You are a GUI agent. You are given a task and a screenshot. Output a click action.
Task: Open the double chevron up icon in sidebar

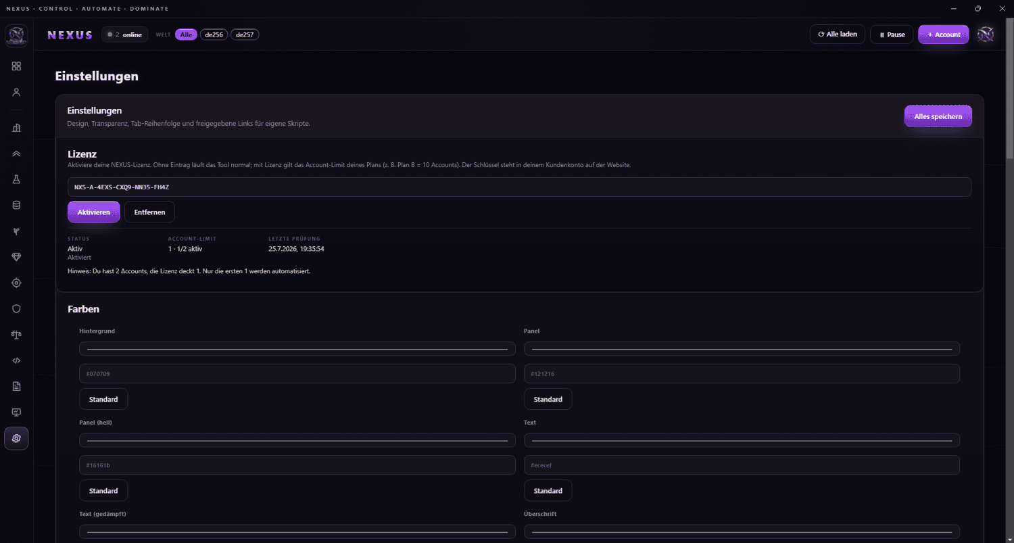[x=16, y=154]
